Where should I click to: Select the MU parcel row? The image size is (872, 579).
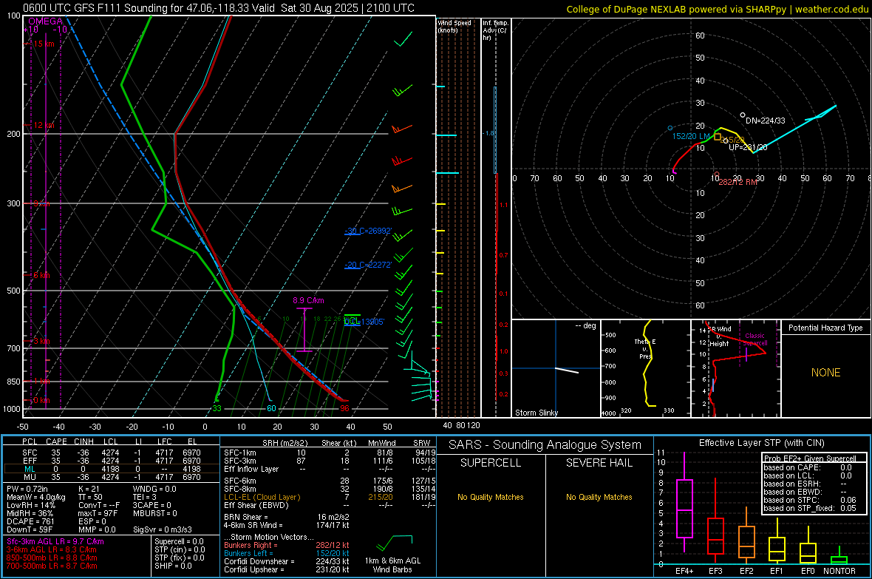click(x=112, y=476)
